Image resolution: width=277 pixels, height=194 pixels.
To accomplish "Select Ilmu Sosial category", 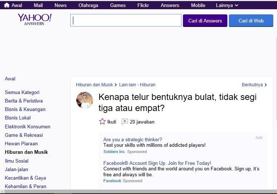I will (x=17, y=161).
